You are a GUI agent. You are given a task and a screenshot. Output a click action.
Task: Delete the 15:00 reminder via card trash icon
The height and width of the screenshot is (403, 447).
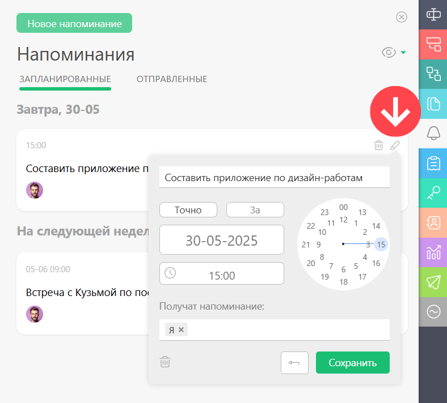[x=378, y=145]
